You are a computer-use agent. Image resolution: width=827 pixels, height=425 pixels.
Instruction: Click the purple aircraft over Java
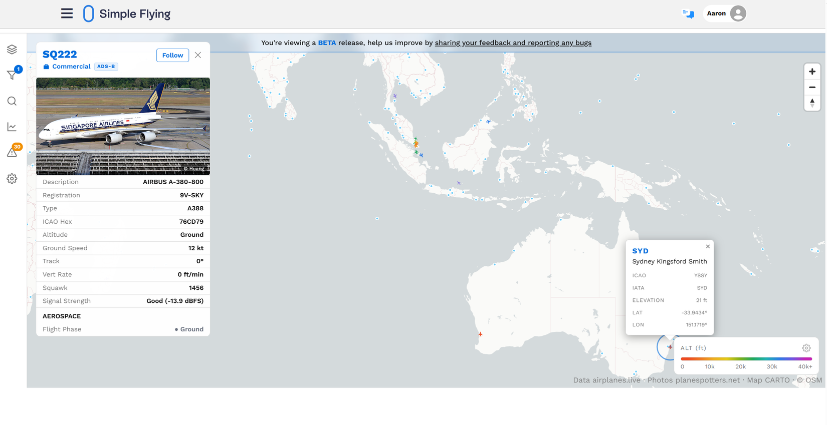[459, 183]
